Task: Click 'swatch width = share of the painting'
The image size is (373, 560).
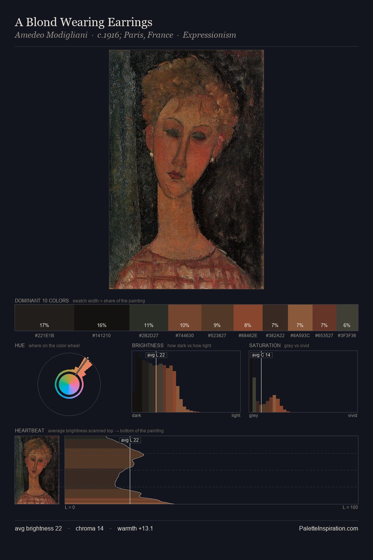Action: click(109, 301)
